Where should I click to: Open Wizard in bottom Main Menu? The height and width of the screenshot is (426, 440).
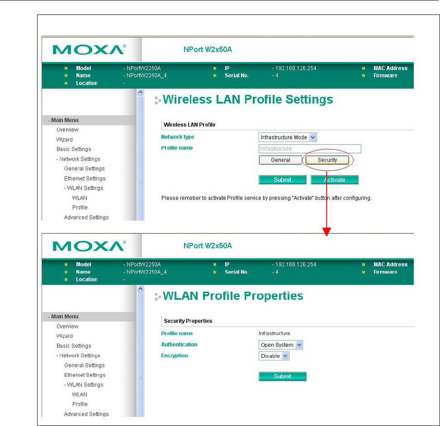[x=65, y=336]
